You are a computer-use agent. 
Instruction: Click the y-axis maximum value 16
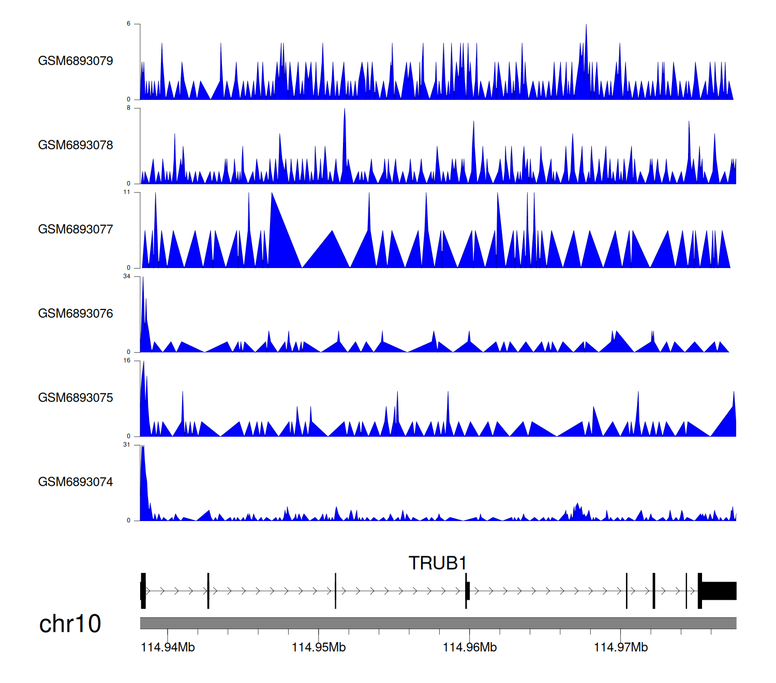tap(127, 361)
